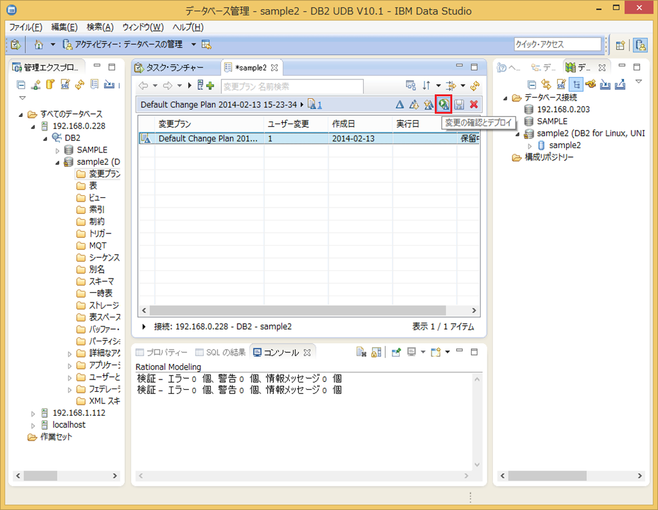Click the green plus new change plan icon
658x510 pixels.
211,86
